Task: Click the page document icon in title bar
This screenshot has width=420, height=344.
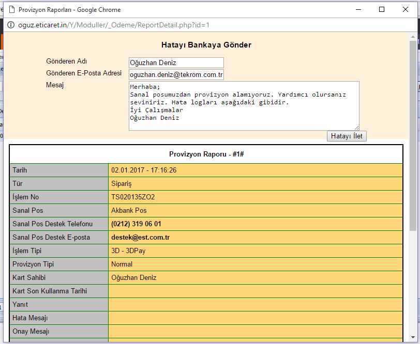Action: tap(11, 10)
